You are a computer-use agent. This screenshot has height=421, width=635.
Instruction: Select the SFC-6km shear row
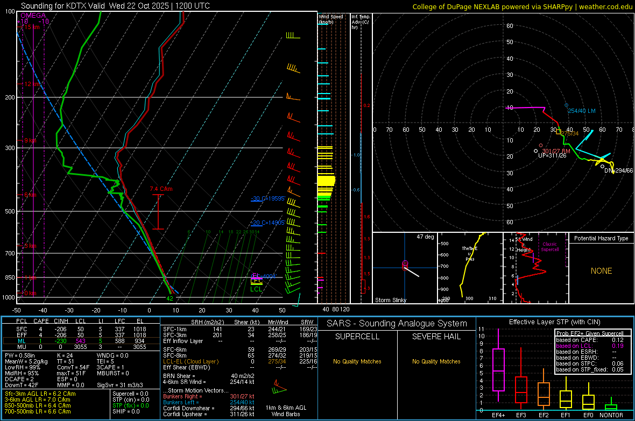coord(240,349)
